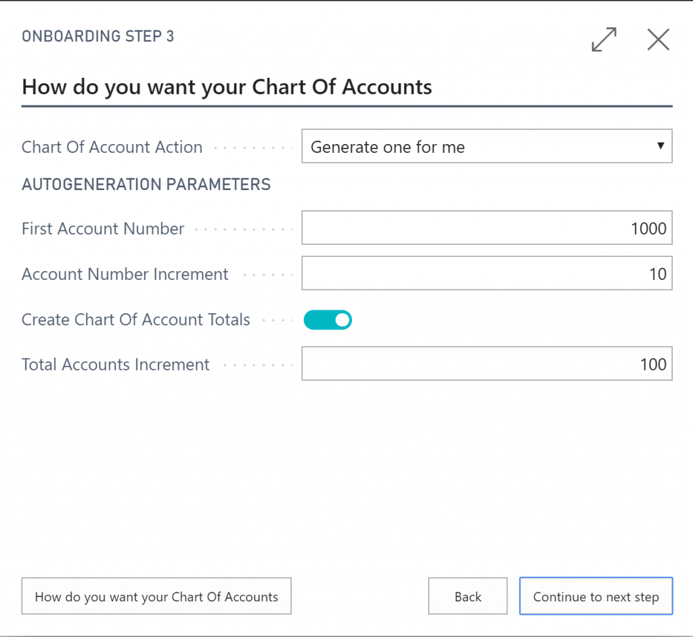The image size is (693, 637).
Task: Continue to next step of onboarding
Action: pos(596,596)
